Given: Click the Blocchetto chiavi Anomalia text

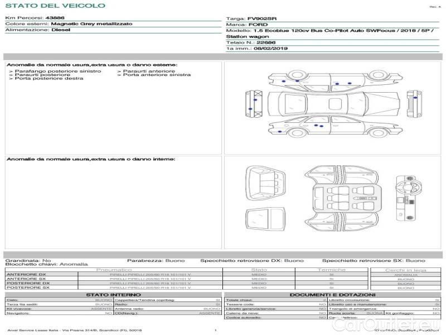Looking at the screenshot, I should click(x=46, y=264).
